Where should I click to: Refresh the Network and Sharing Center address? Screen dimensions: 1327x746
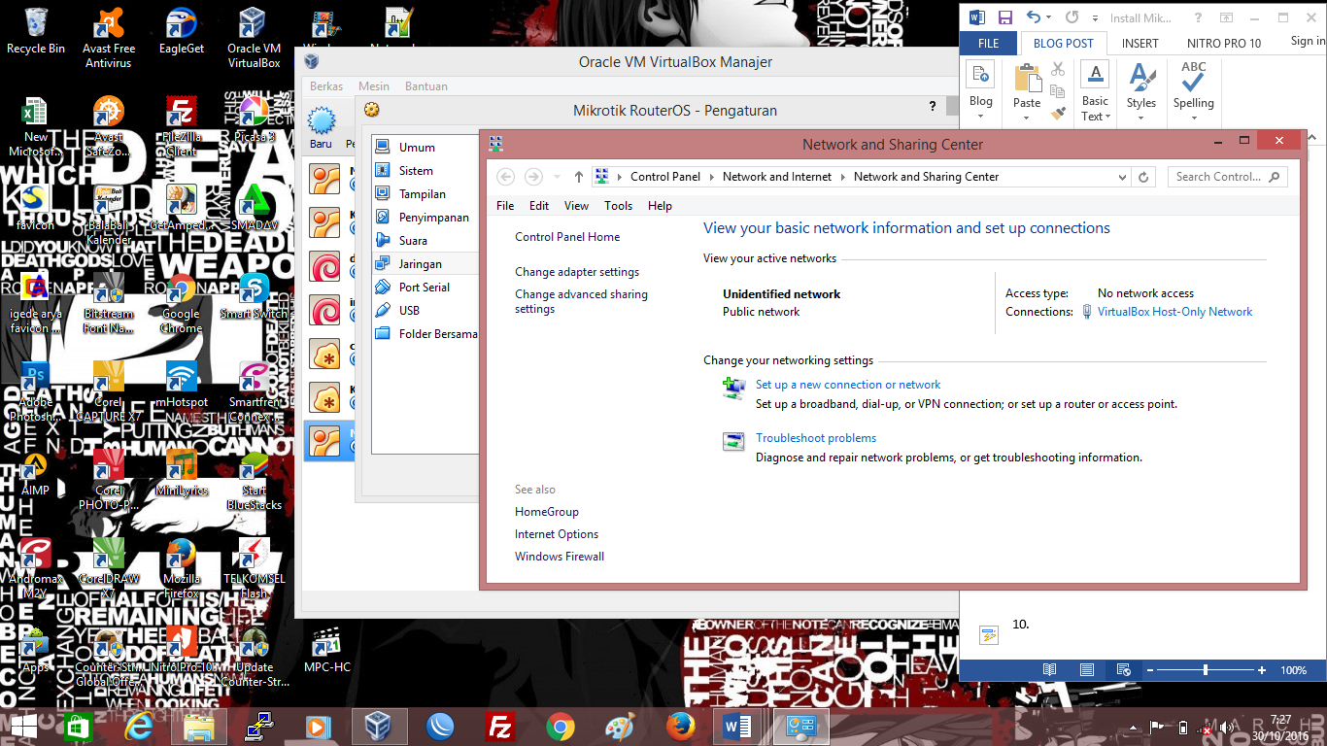point(1143,177)
